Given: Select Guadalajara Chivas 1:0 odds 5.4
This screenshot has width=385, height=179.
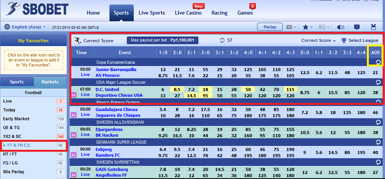Looking at the screenshot, I should [x=163, y=109].
